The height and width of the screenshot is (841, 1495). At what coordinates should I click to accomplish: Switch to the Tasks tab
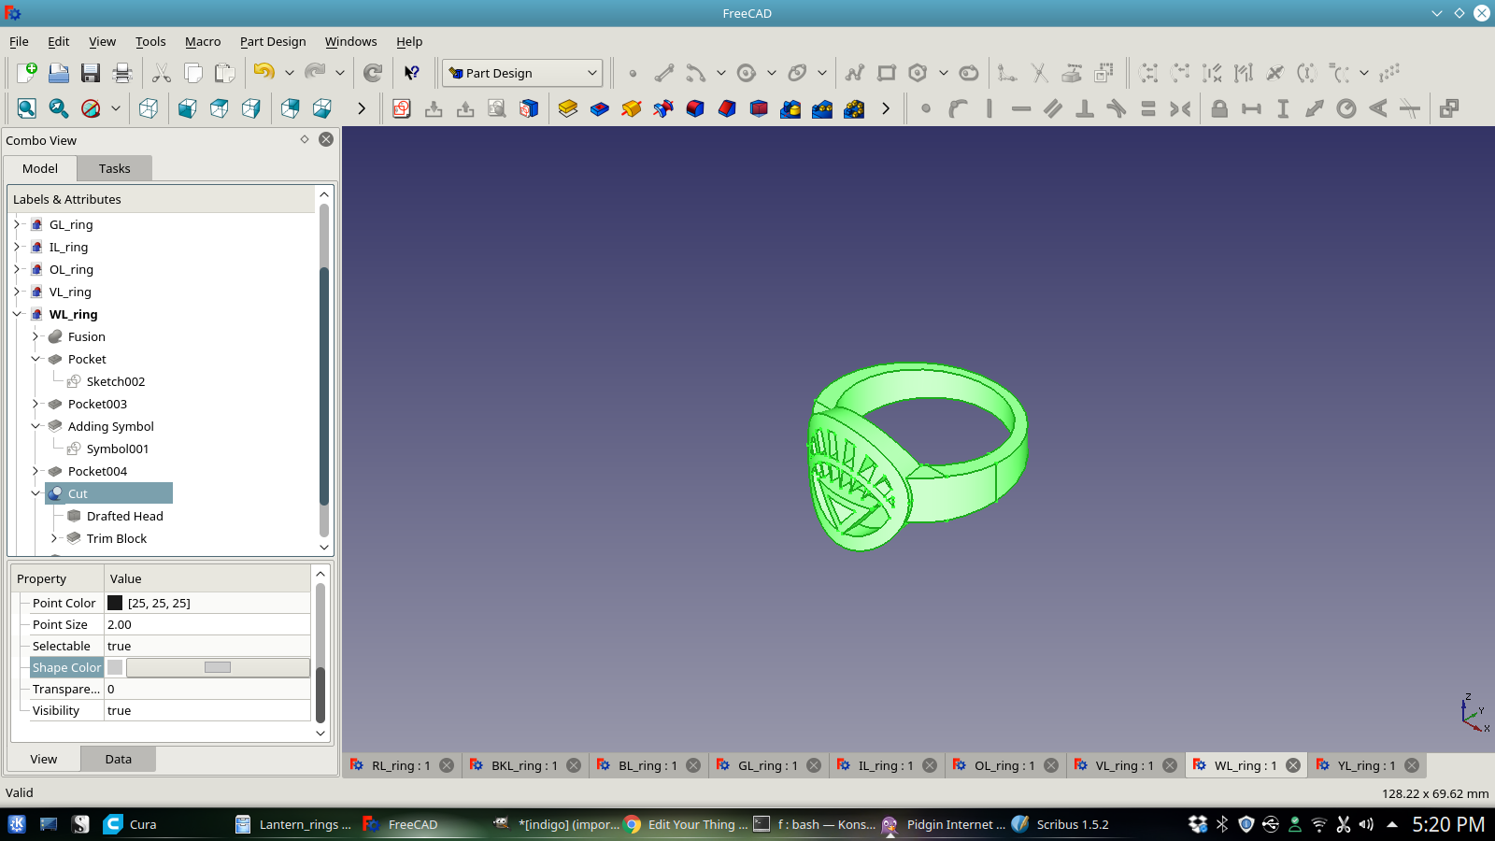pyautogui.click(x=114, y=168)
